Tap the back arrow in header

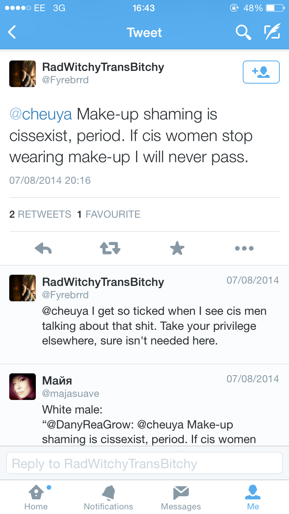point(12,32)
